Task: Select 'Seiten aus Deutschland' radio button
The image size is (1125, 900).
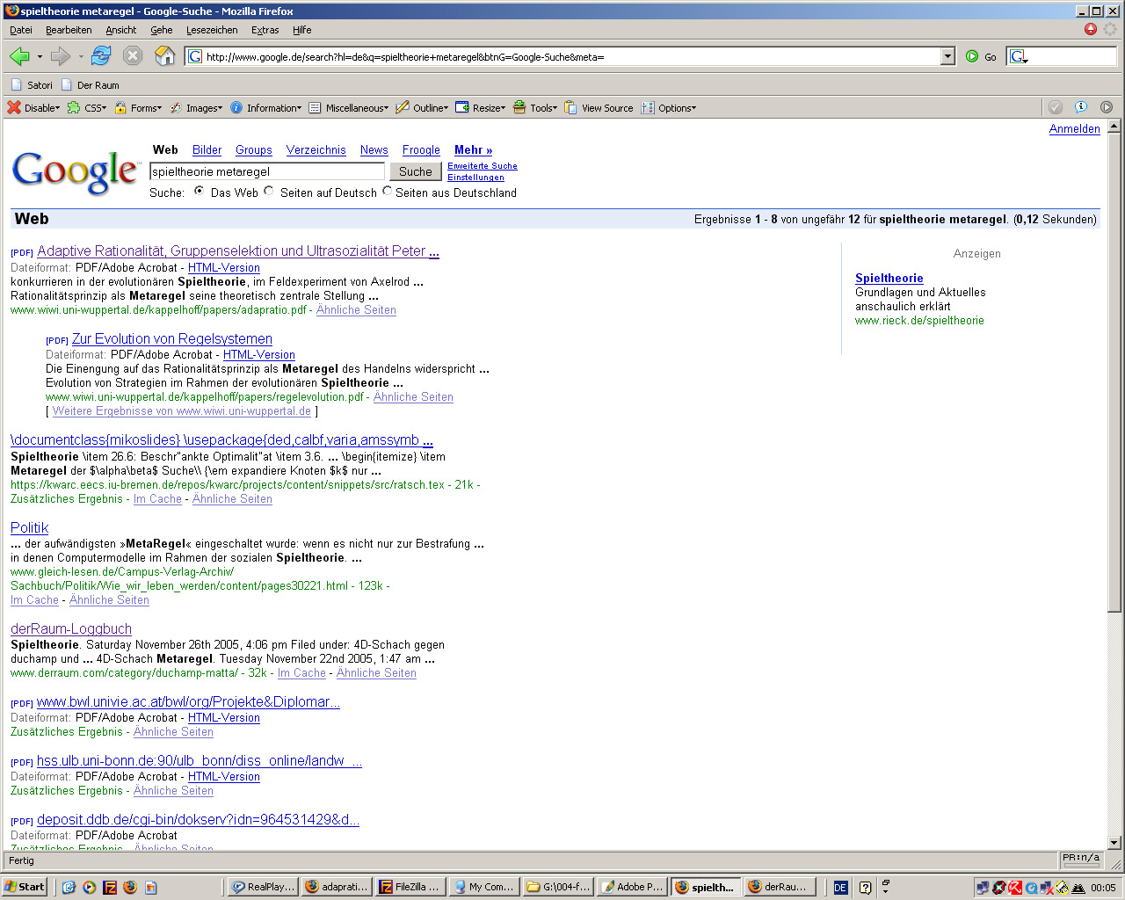Action: 387,191
